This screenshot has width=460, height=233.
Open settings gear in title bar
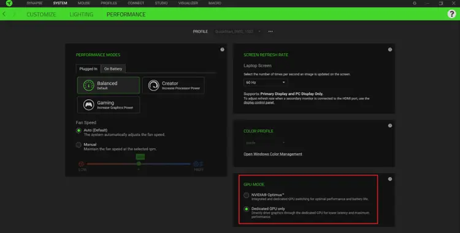415,3
